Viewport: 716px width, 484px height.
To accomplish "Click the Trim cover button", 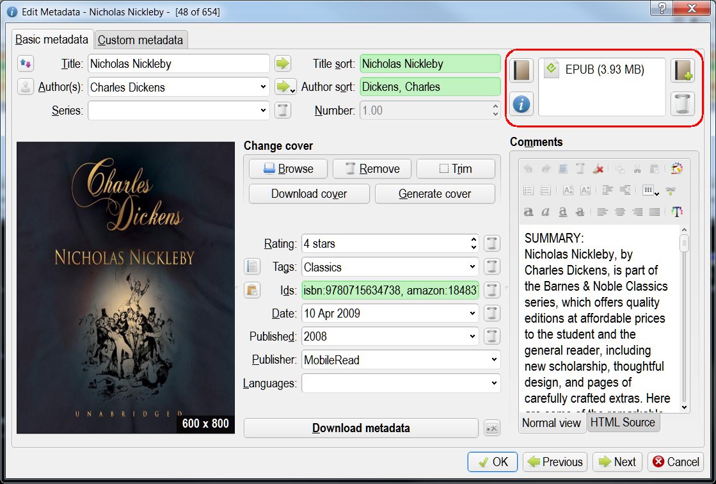I will click(456, 168).
